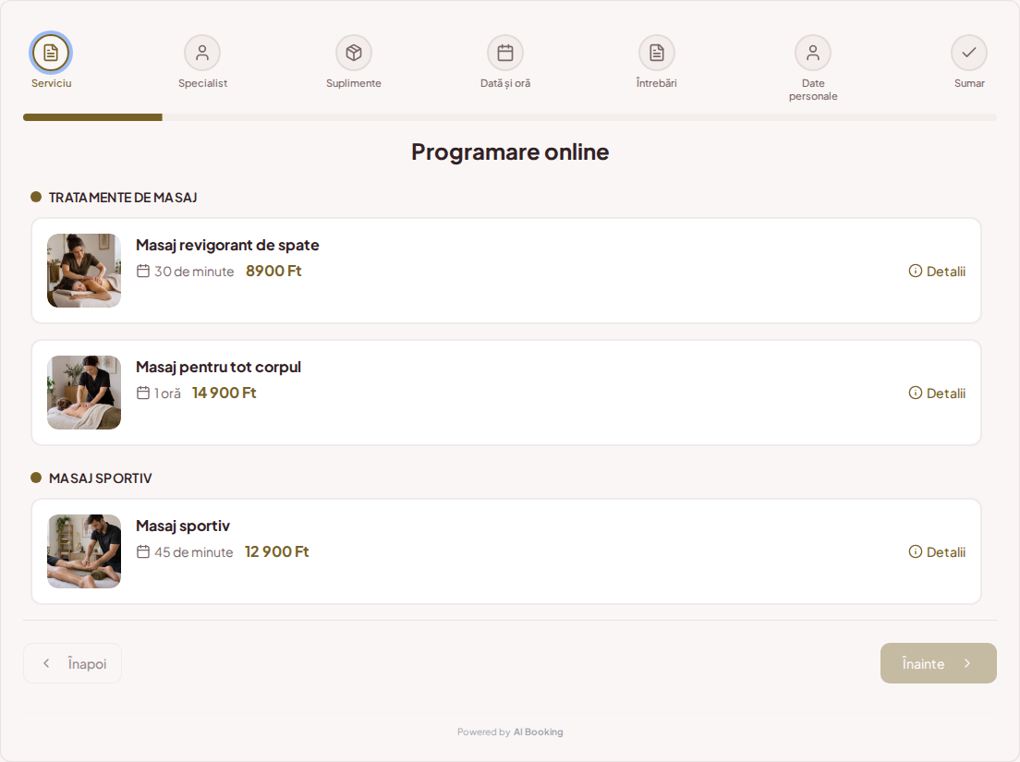Screen dimensions: 1020x762
Task: Click the 1 oră duration text
Action: click(x=168, y=393)
